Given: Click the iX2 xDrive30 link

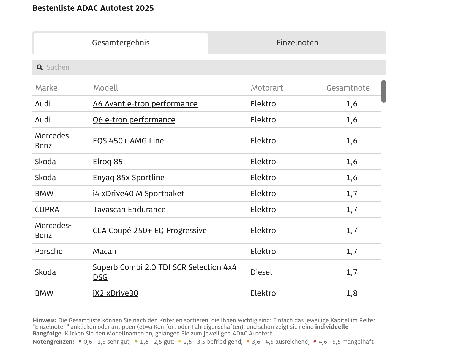Looking at the screenshot, I should pos(116,293).
